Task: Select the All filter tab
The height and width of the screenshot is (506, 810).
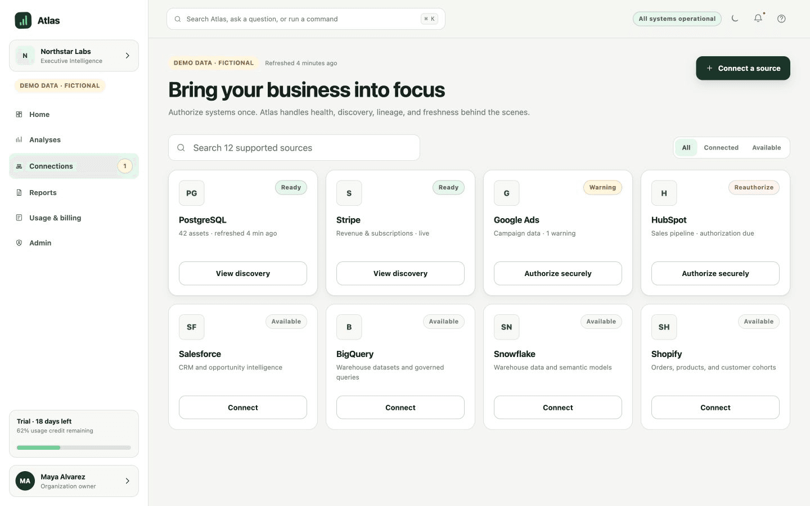Action: [x=686, y=148]
